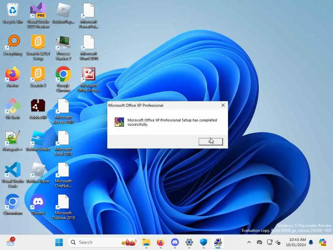
Task: Click the muted volume tray icon
Action: coord(278,242)
